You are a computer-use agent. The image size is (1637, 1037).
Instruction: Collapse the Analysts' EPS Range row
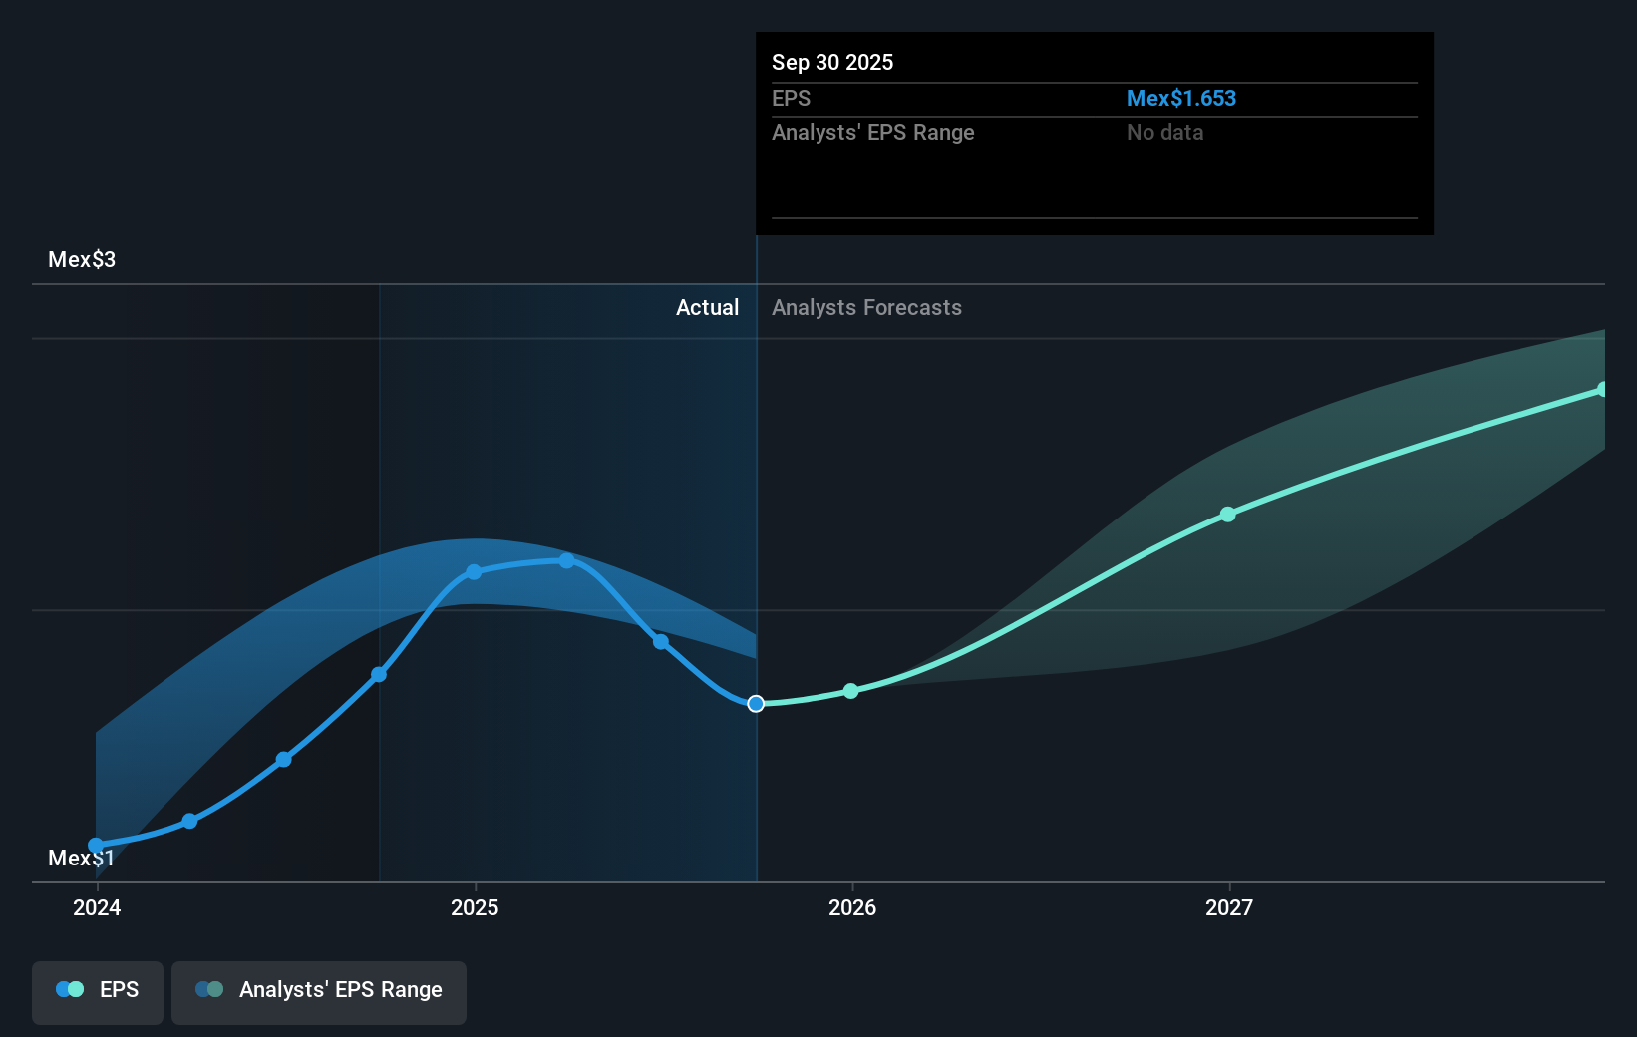(x=873, y=132)
